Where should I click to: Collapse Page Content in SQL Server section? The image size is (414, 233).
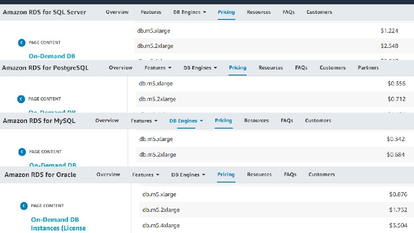(22, 43)
